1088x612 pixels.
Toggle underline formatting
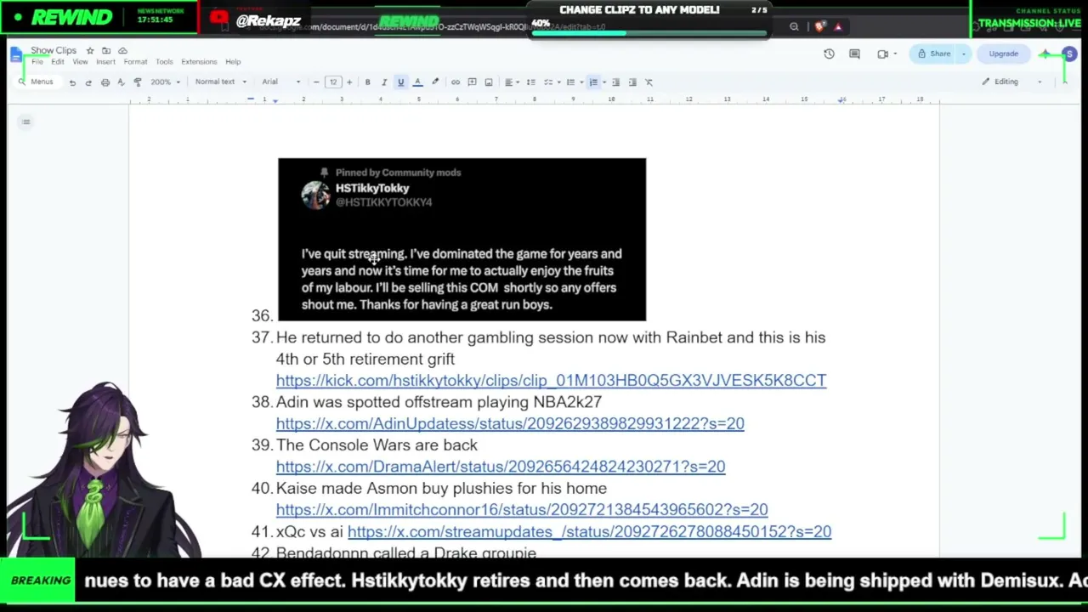(x=400, y=82)
